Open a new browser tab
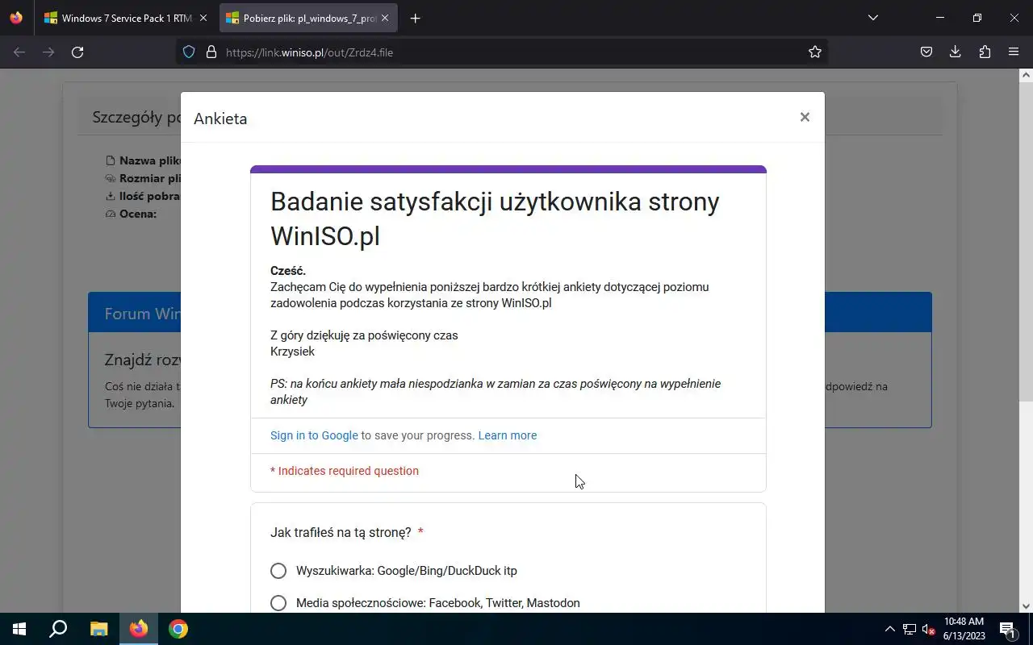The height and width of the screenshot is (645, 1033). [415, 18]
